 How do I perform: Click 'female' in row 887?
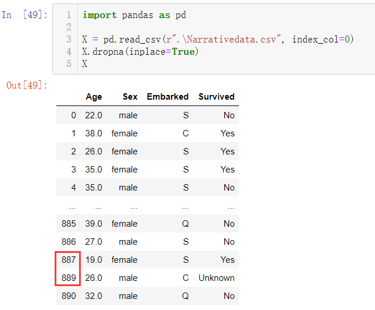[124, 260]
